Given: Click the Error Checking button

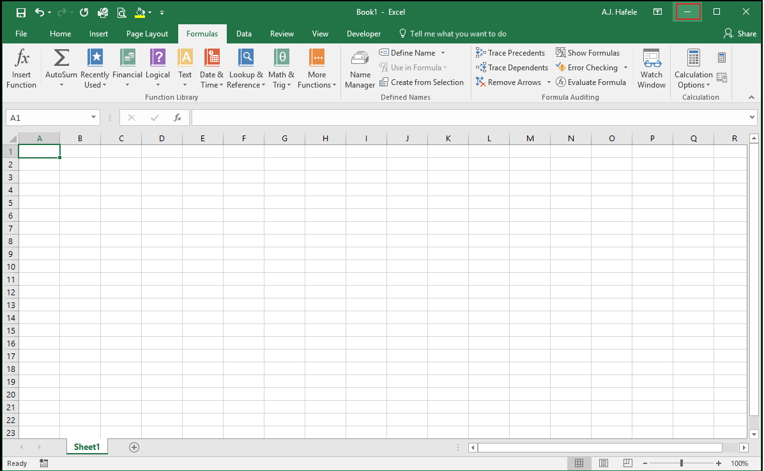Looking at the screenshot, I should (x=587, y=67).
